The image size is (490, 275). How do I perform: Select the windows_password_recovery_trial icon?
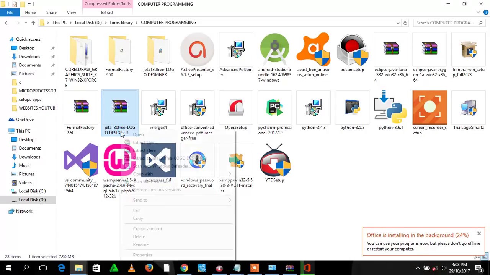coord(197,160)
